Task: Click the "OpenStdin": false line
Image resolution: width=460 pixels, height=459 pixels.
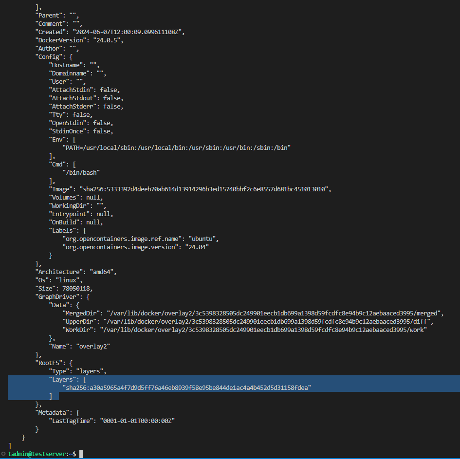Action: (x=81, y=123)
